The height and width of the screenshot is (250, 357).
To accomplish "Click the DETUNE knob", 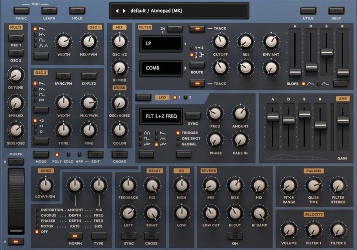I will (x=16, y=75).
